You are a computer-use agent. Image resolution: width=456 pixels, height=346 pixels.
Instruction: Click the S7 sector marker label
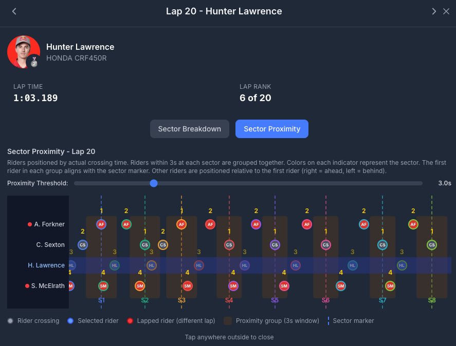[x=382, y=300]
